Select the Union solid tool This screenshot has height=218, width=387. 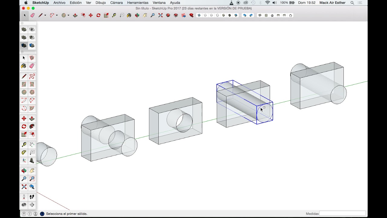click(24, 38)
